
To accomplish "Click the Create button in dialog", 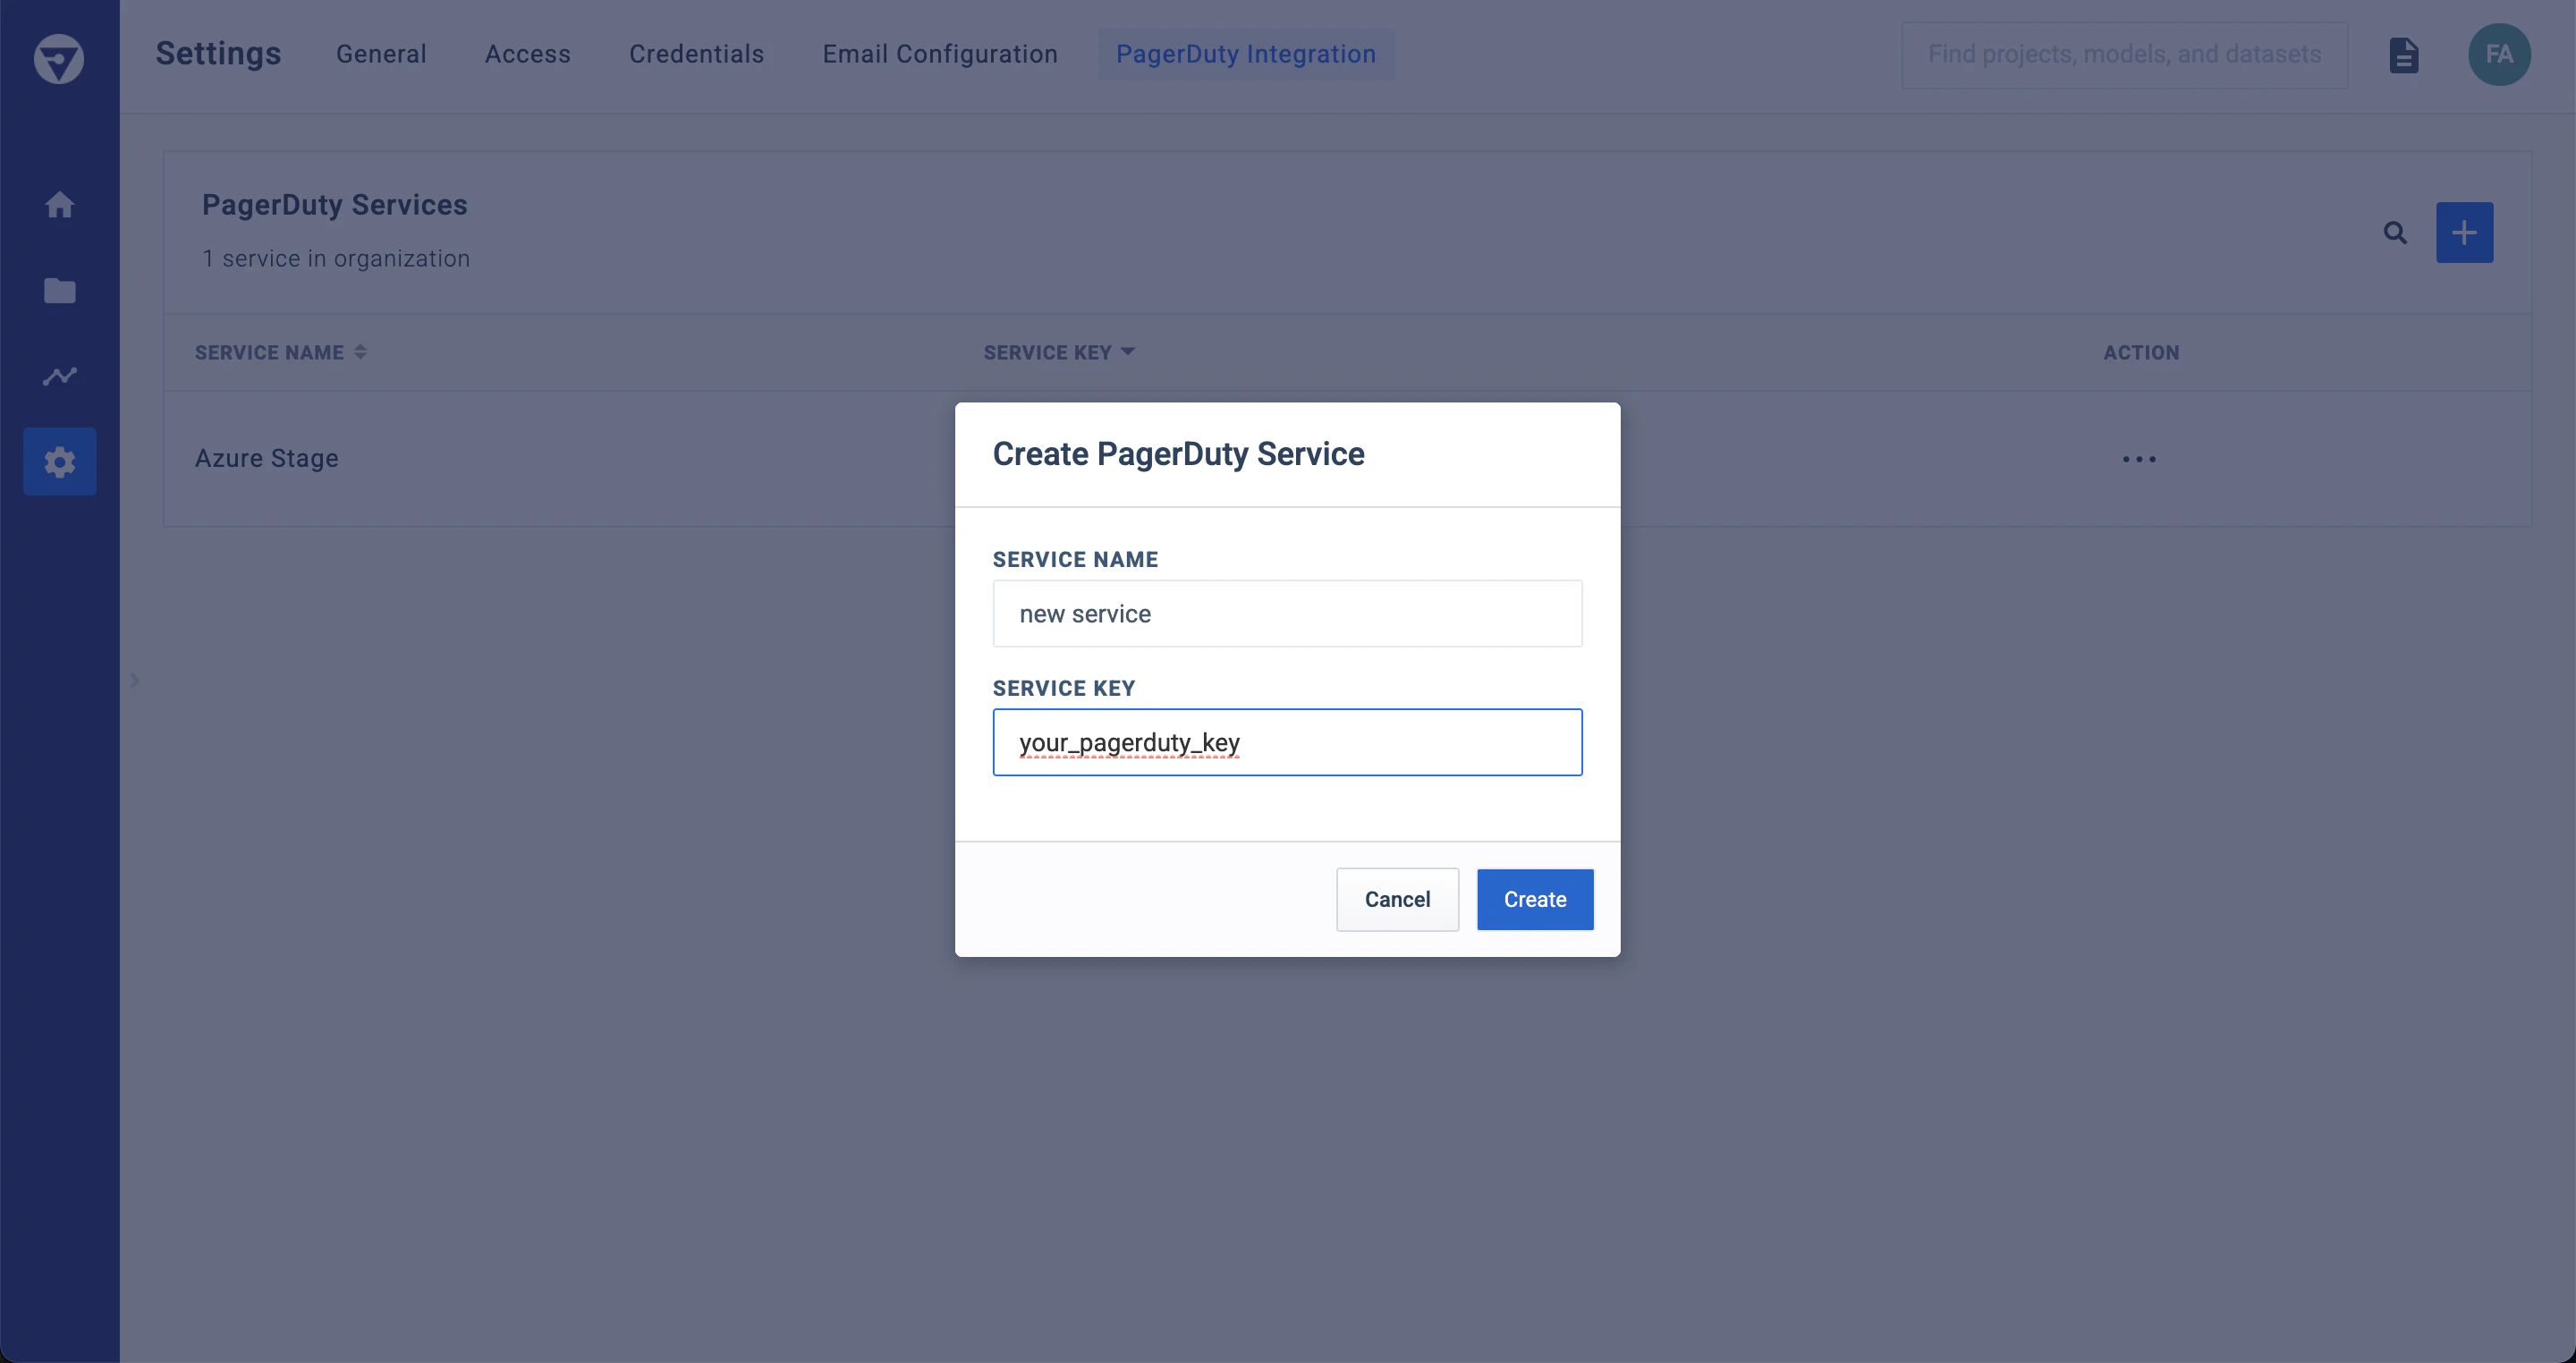I will coord(1535,899).
